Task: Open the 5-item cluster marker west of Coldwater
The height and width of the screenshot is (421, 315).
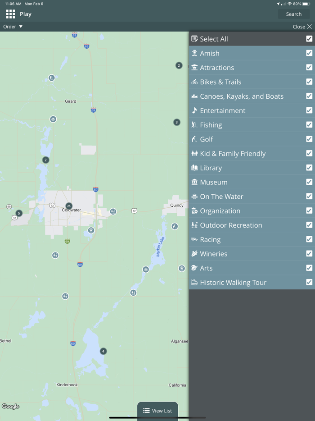Action: [19, 213]
